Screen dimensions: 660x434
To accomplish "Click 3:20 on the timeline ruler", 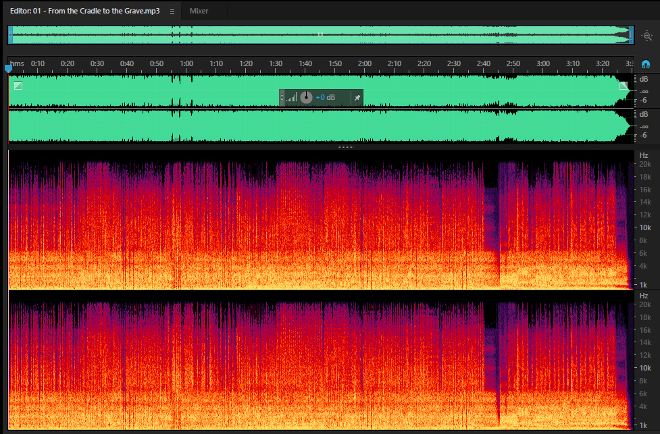I will (603, 63).
